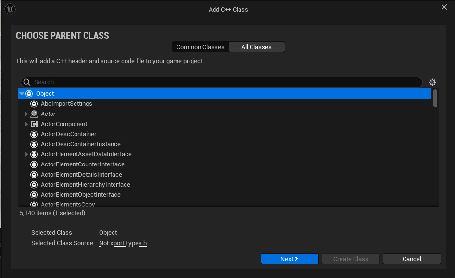The height and width of the screenshot is (278, 455).
Task: Switch to the All Classes tab
Action: [256, 47]
